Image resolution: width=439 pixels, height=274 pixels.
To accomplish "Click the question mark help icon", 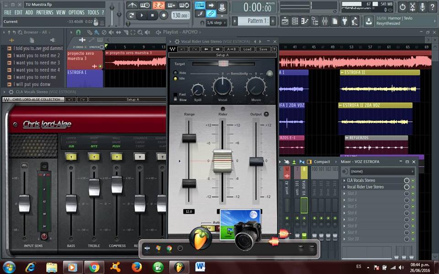I will [432, 7].
